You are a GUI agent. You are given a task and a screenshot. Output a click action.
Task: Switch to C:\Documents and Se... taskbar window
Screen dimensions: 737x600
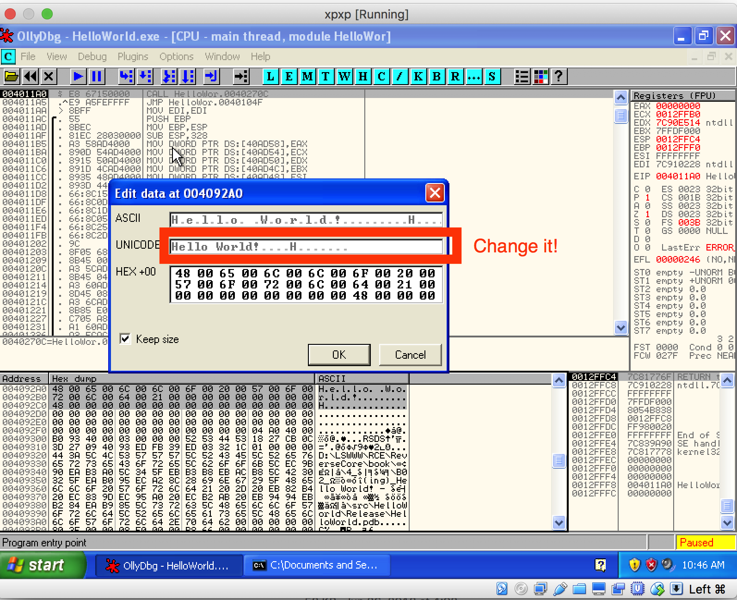tap(317, 565)
